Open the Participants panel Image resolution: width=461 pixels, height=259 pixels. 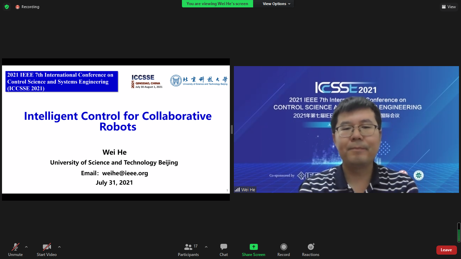(x=188, y=250)
